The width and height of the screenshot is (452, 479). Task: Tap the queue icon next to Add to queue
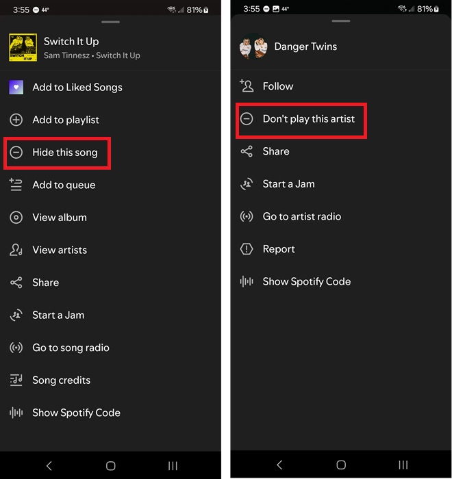[16, 185]
